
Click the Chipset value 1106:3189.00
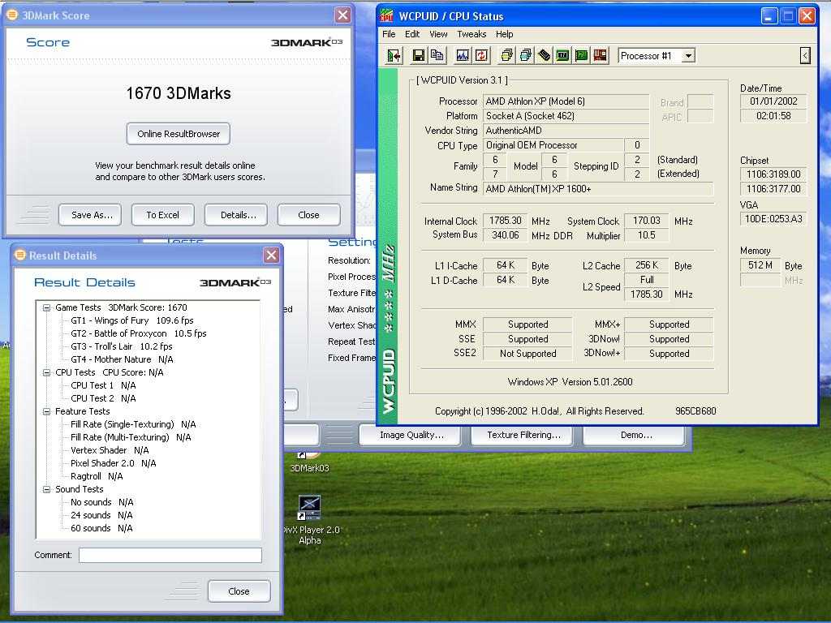773,174
